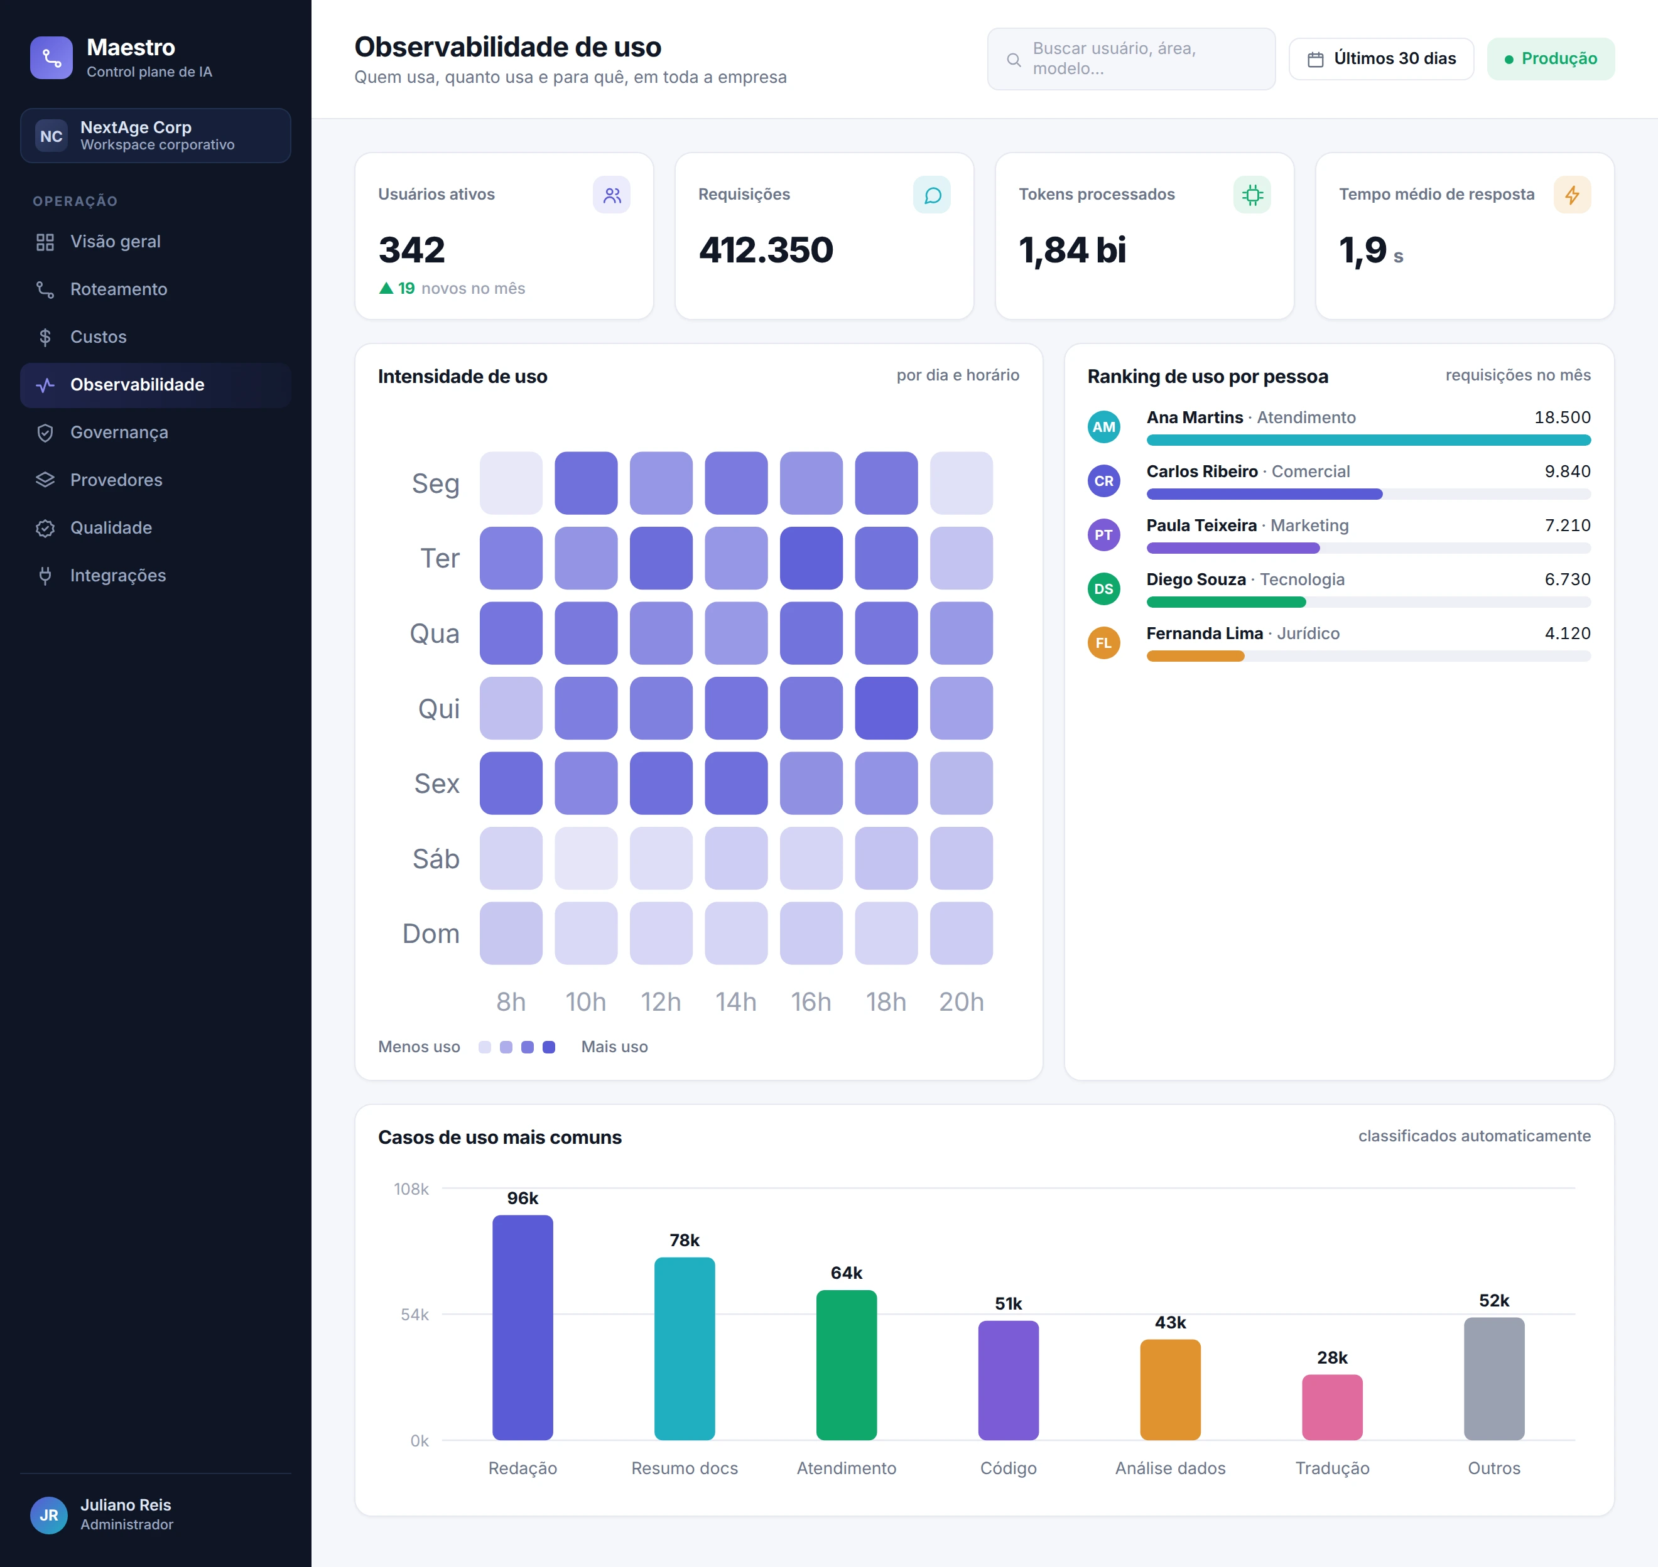Click the CR avatar for Carlos Ribeiro
Image resolution: width=1658 pixels, height=1567 pixels.
1104,481
